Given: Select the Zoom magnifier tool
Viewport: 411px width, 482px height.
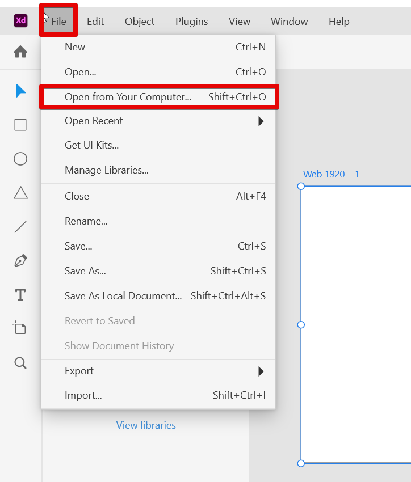Looking at the screenshot, I should pyautogui.click(x=20, y=363).
